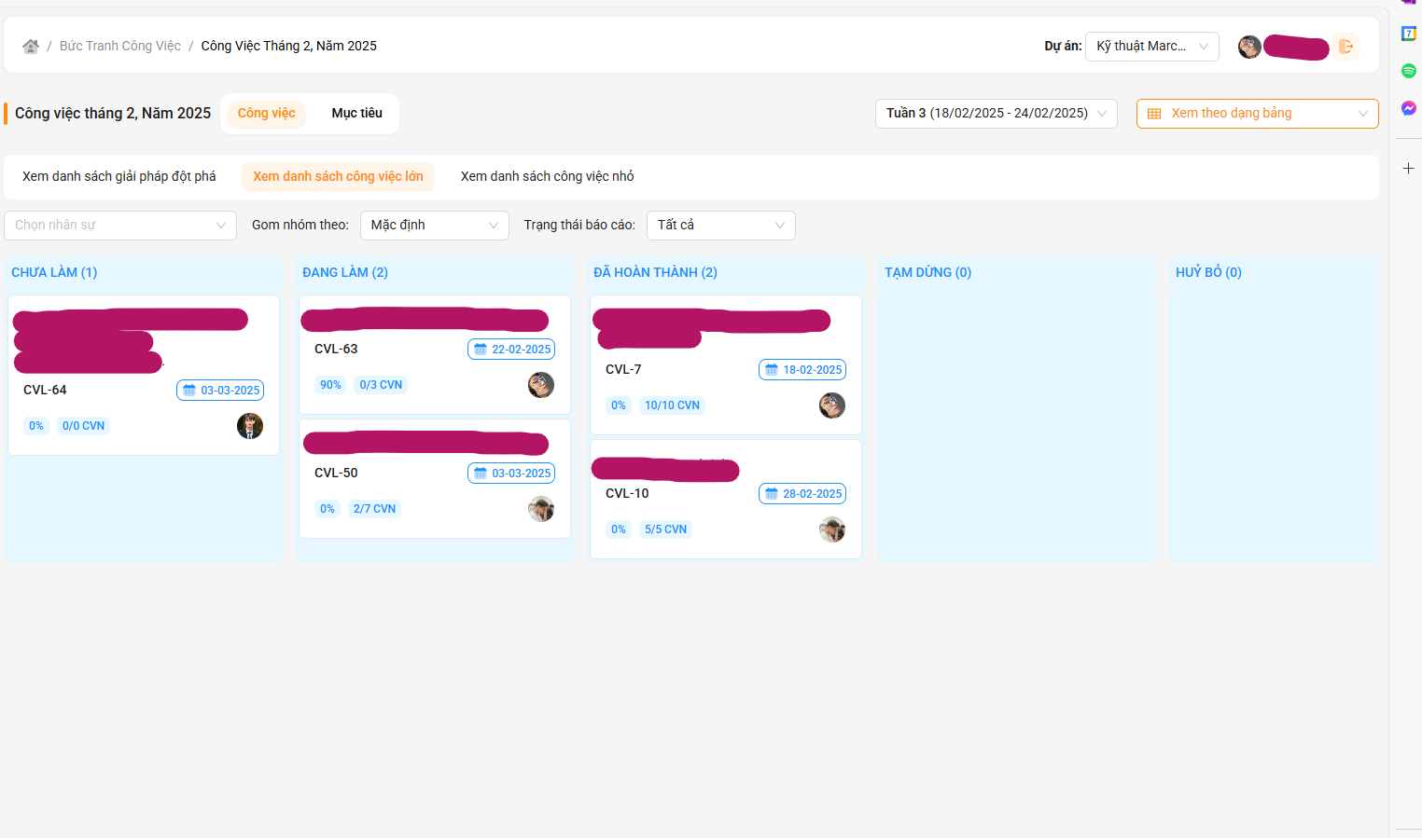Click the user avatar in the header
Screen dimensions: 1422x838
[1249, 47]
